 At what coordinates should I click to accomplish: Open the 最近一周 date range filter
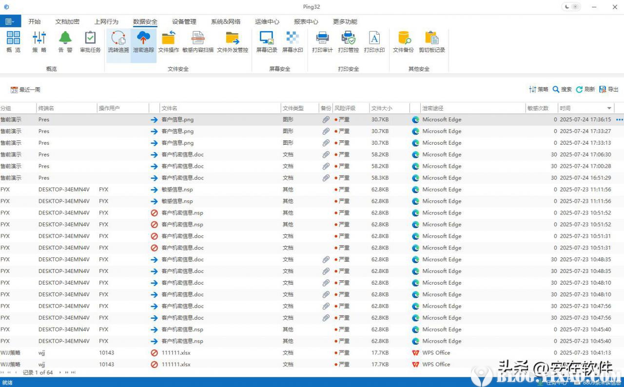[x=25, y=90]
